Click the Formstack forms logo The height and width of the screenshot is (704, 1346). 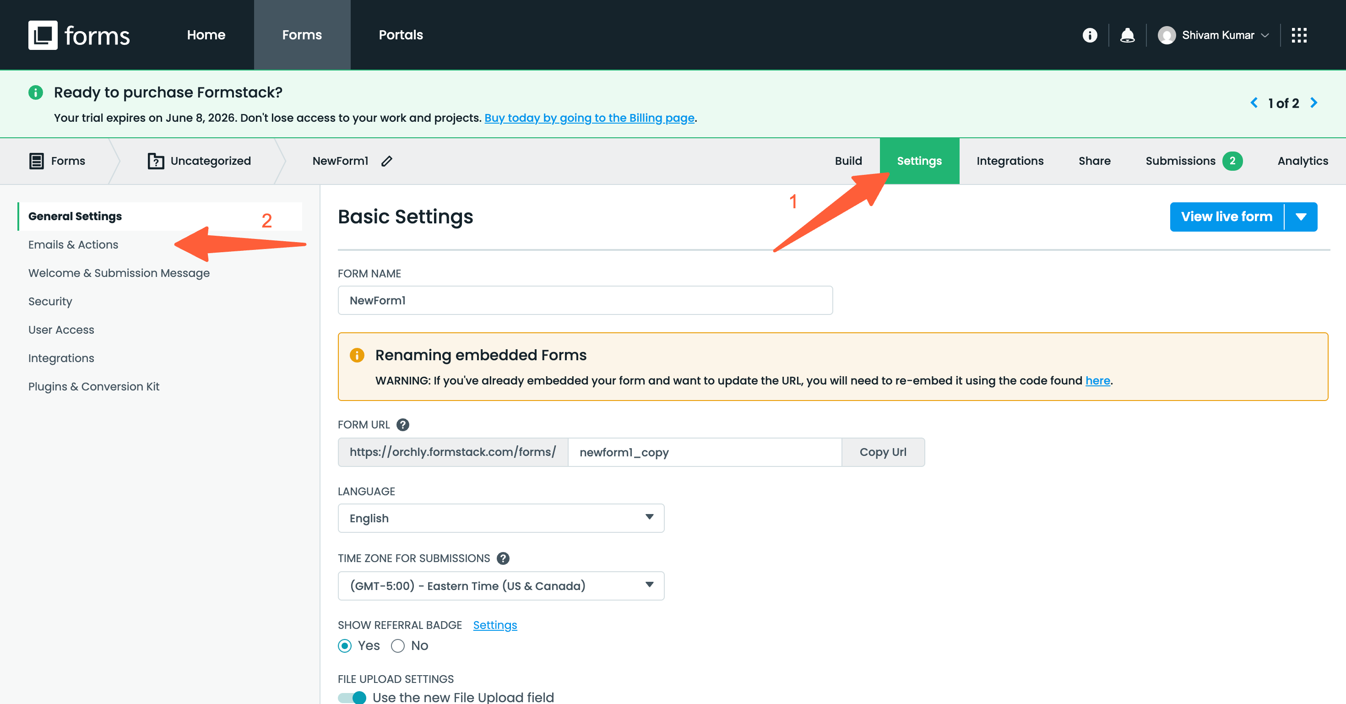pos(79,35)
